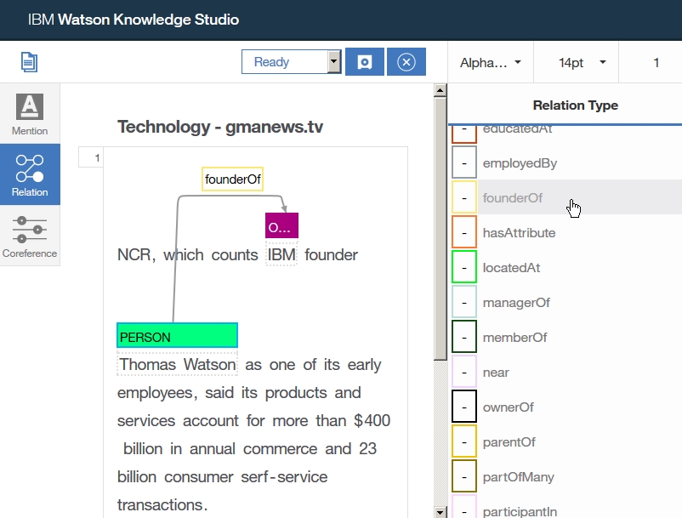
Task: Click the blue save snapshot button
Action: point(364,62)
